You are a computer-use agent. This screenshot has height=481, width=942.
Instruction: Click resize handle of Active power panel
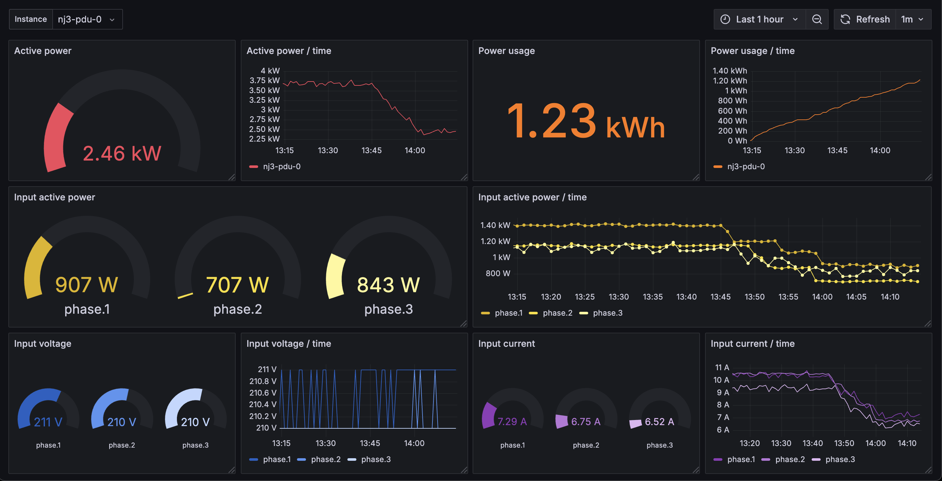tap(232, 177)
